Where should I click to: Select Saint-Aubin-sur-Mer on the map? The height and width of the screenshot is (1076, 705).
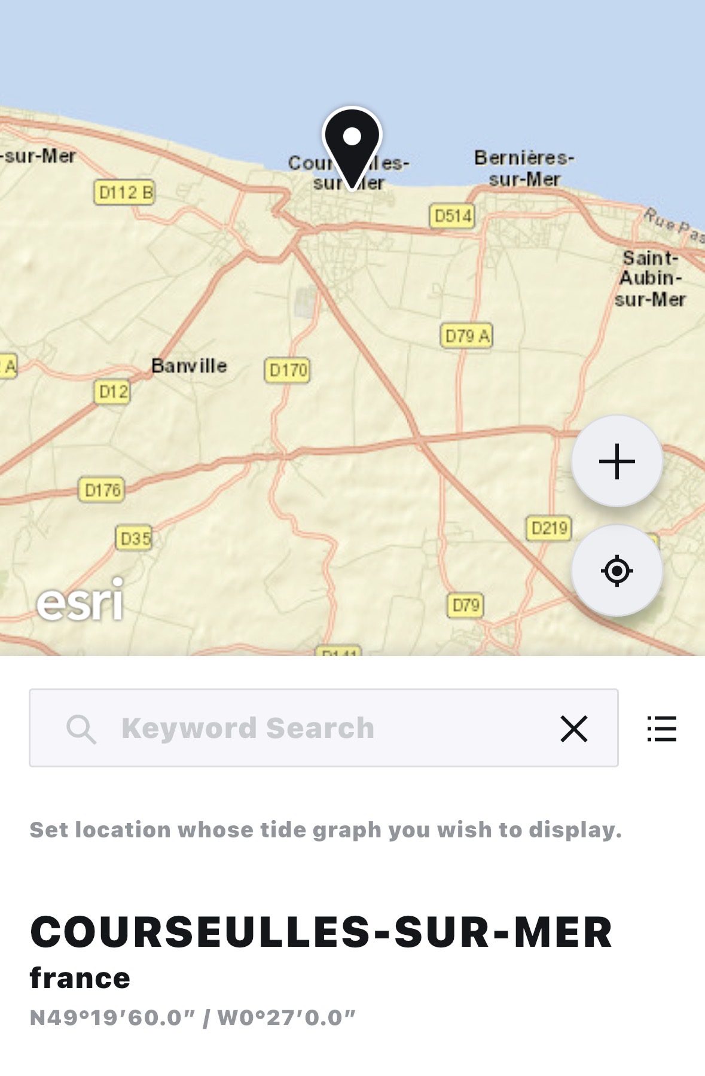click(651, 278)
